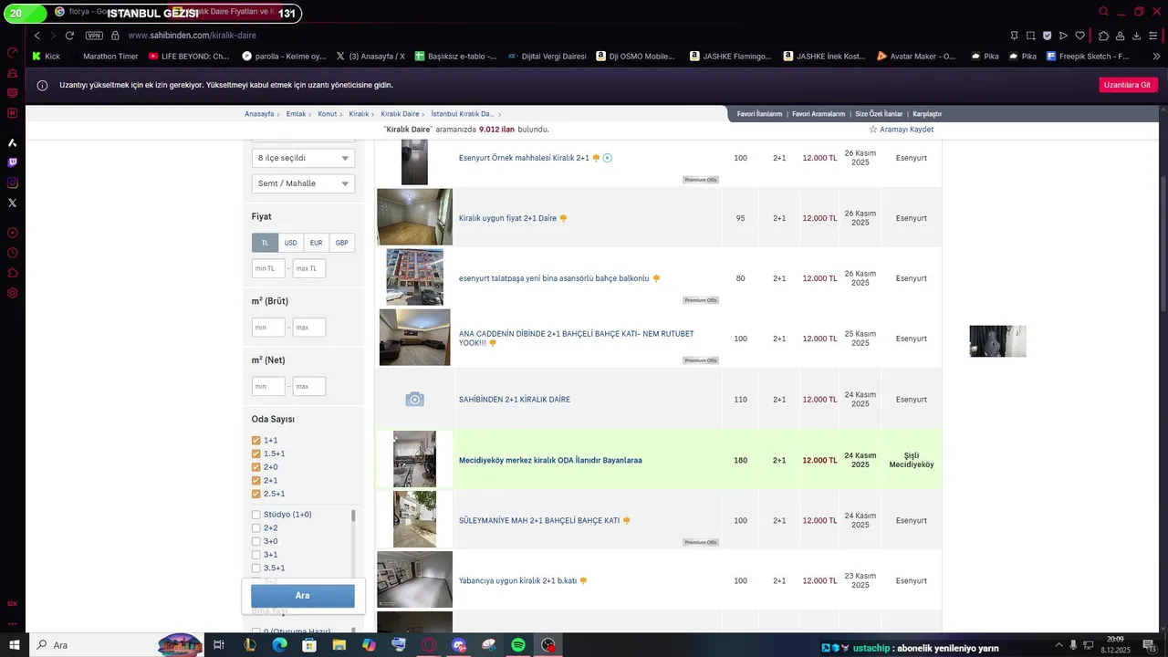Image resolution: width=1168 pixels, height=657 pixels.
Task: Open the GX Control speedometer sidebar icon
Action: 13,53
